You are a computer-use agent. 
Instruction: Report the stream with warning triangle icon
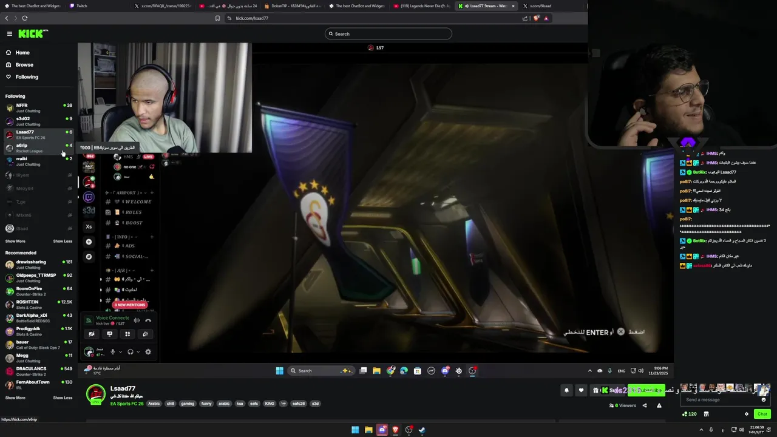point(659,405)
